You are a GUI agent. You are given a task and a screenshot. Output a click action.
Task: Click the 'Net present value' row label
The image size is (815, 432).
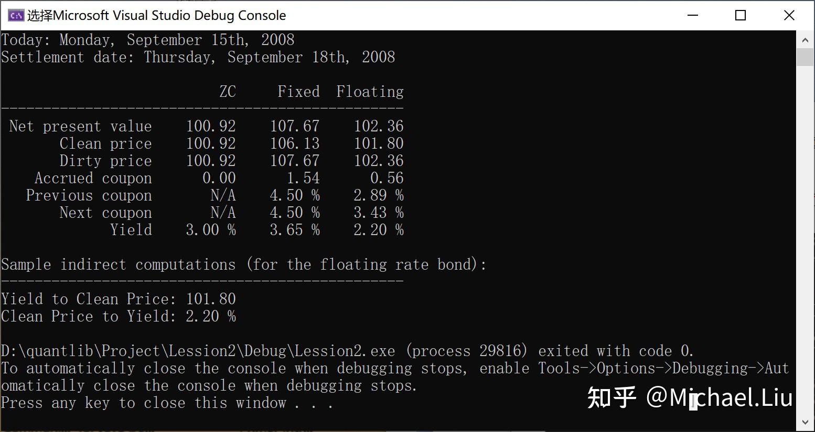[80, 126]
